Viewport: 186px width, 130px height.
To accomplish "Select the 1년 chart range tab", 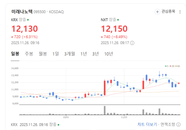I will click(84, 54).
